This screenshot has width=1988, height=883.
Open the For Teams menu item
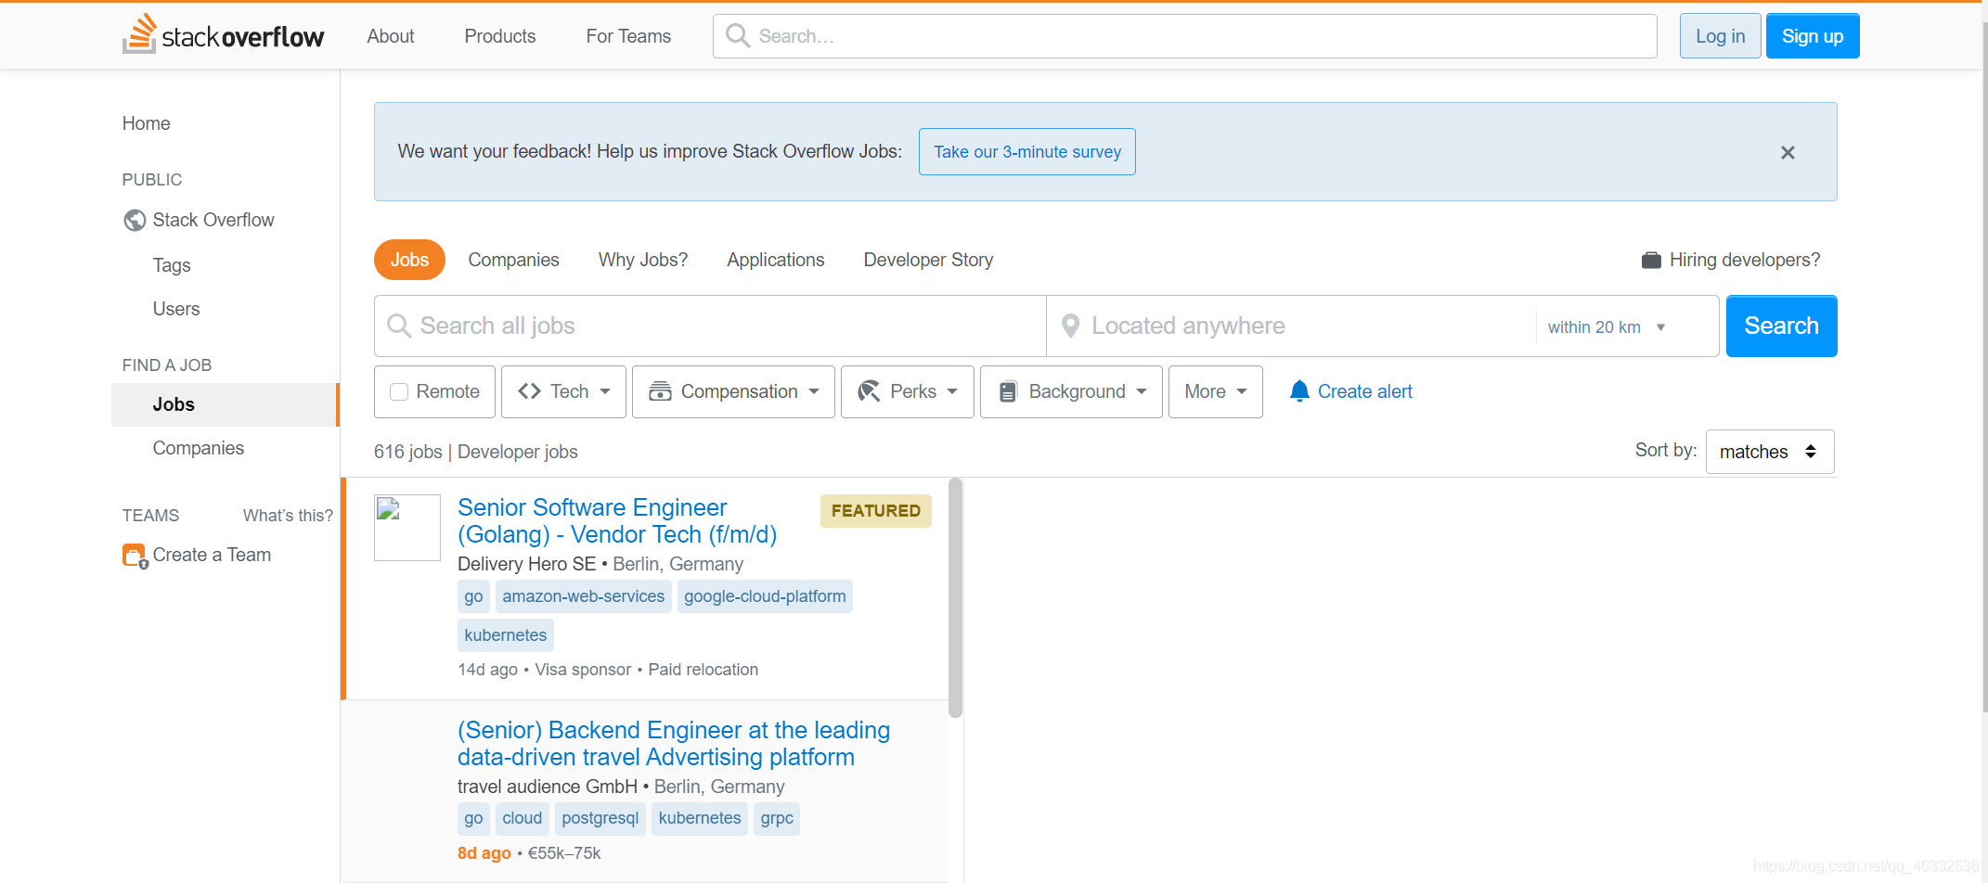[x=628, y=36]
